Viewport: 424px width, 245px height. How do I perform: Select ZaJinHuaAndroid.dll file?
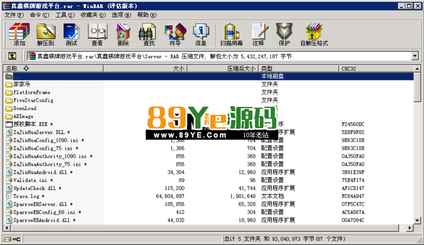(39, 173)
